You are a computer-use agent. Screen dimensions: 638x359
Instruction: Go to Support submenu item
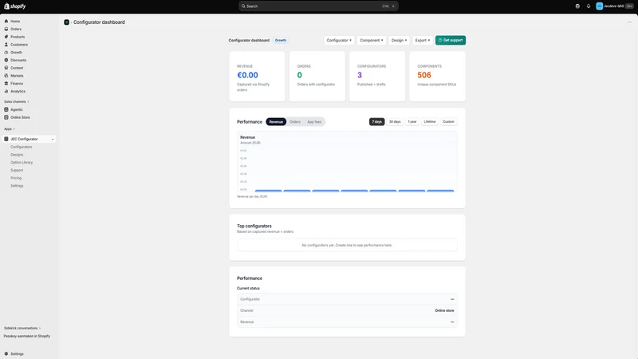(17, 170)
